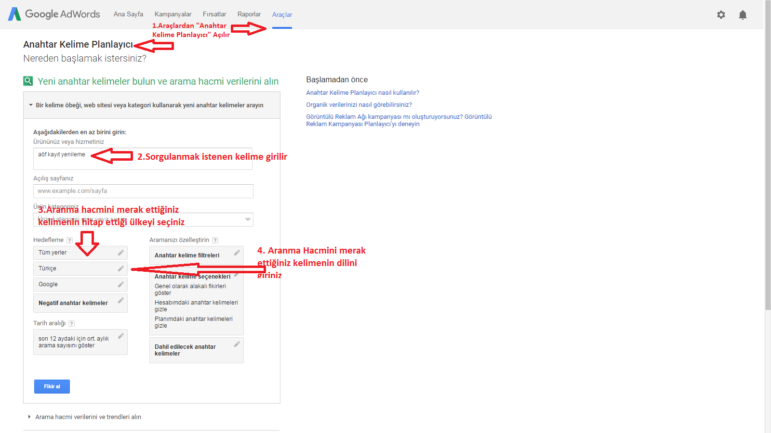Click Planımdaki anahtar kelimeleri gizle
The width and height of the screenshot is (771, 433).
pos(193,322)
